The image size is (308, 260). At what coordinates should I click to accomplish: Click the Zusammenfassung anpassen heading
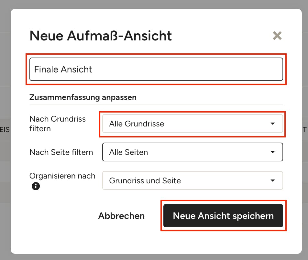coord(83,97)
